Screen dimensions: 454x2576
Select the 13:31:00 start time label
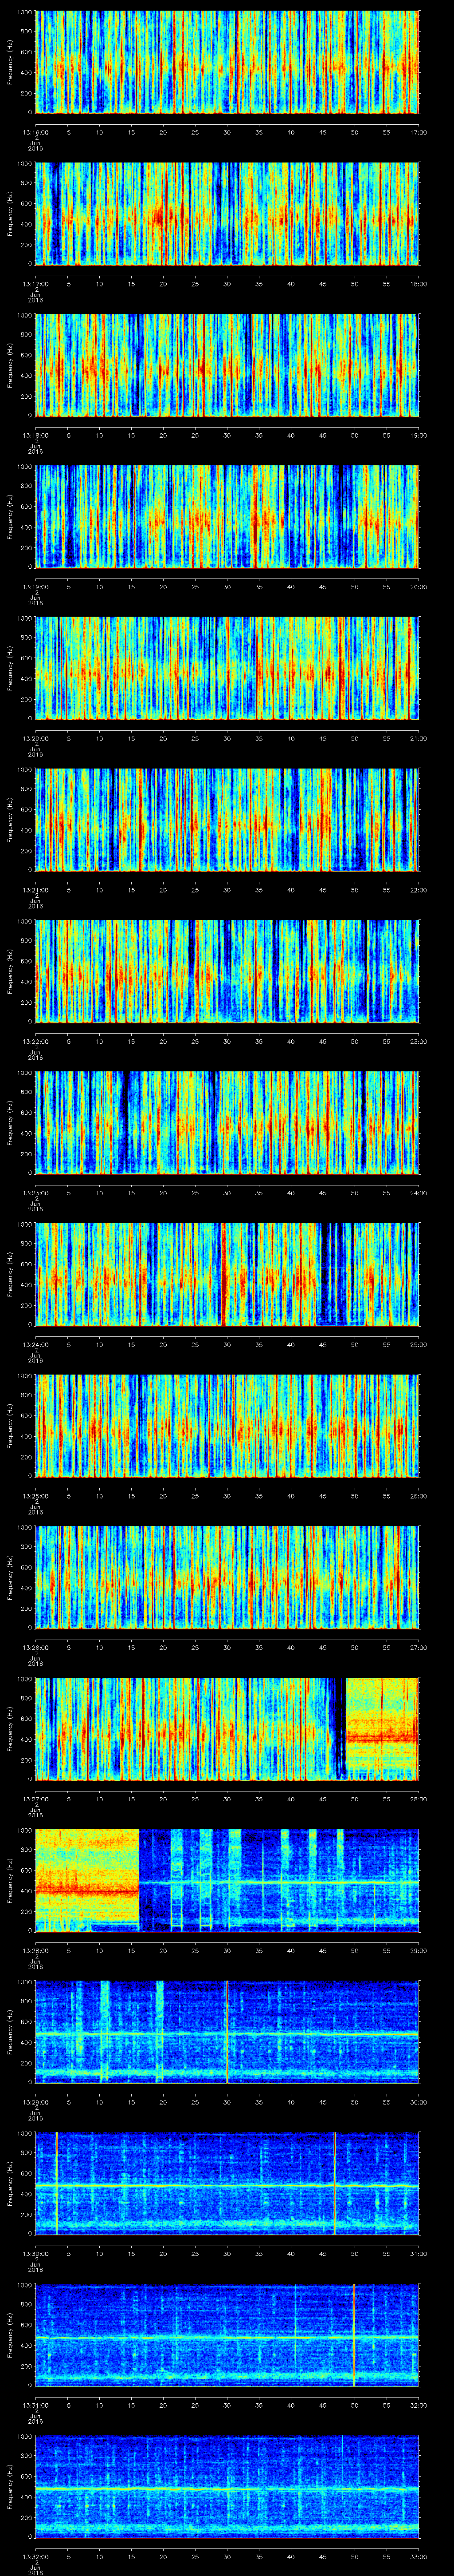pos(36,2404)
